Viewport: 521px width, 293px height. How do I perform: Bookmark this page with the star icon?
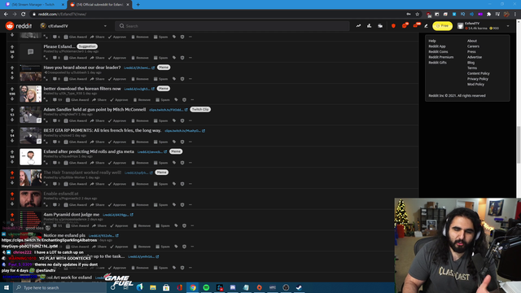418,15
